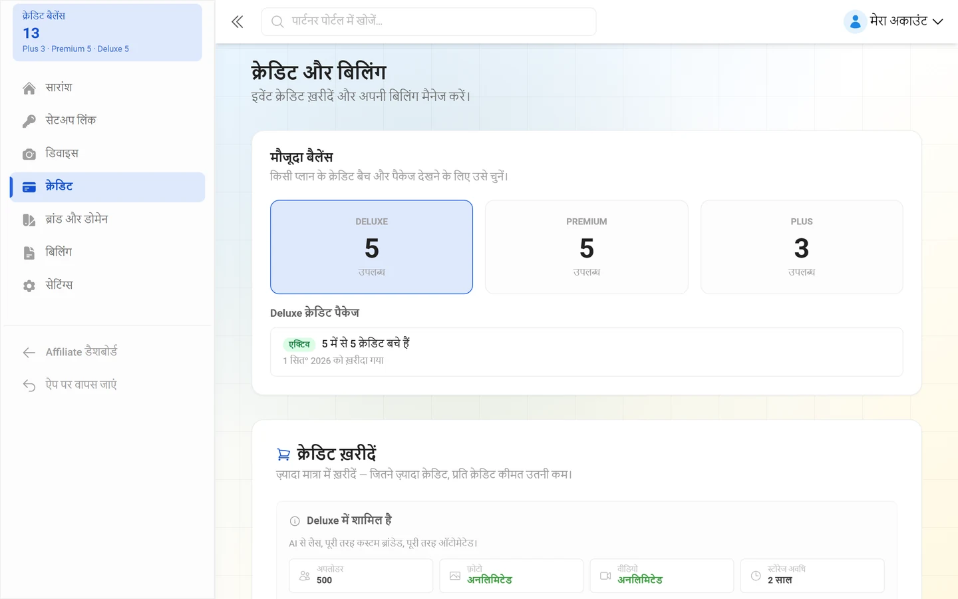The image size is (958, 599).
Task: Click the brand palette icon for ब्रांड और डोमेन
Action: [29, 220]
